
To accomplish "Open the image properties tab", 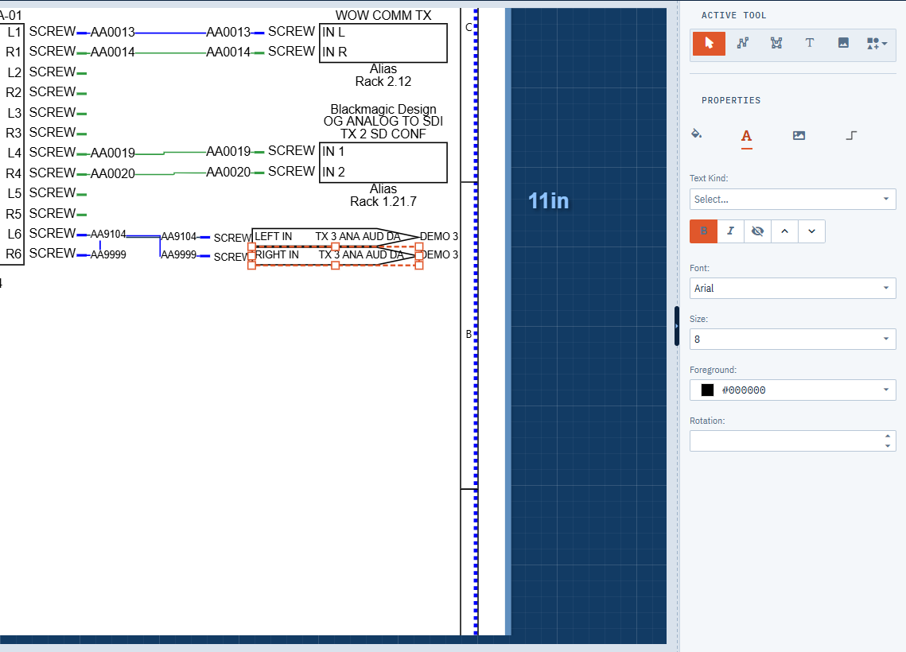I will coord(799,136).
